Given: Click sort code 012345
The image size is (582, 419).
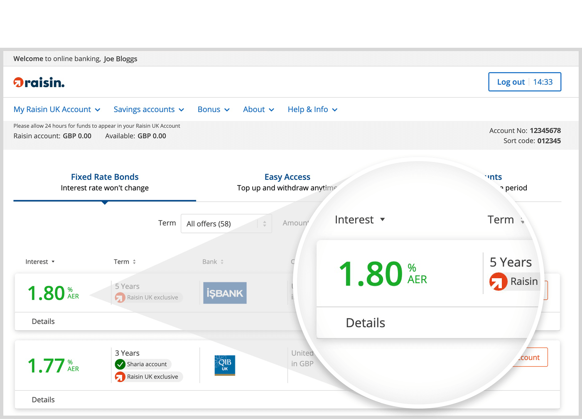Looking at the screenshot, I should point(549,141).
